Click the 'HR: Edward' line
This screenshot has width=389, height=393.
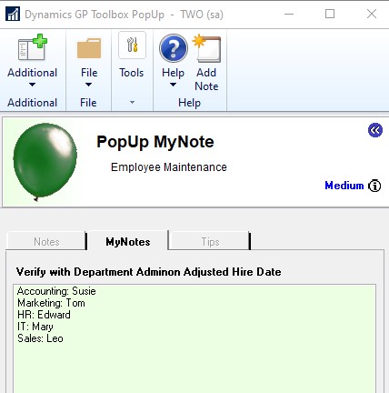[x=44, y=315]
